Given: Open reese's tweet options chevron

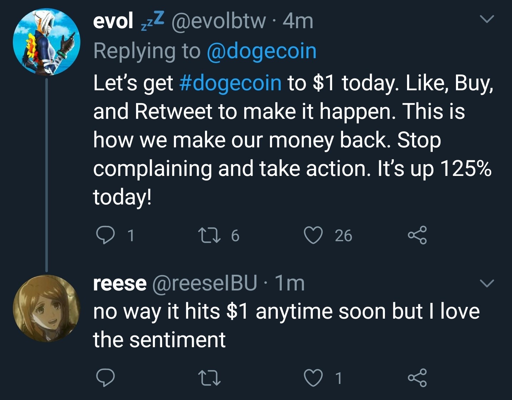Looking at the screenshot, I should tap(487, 283).
